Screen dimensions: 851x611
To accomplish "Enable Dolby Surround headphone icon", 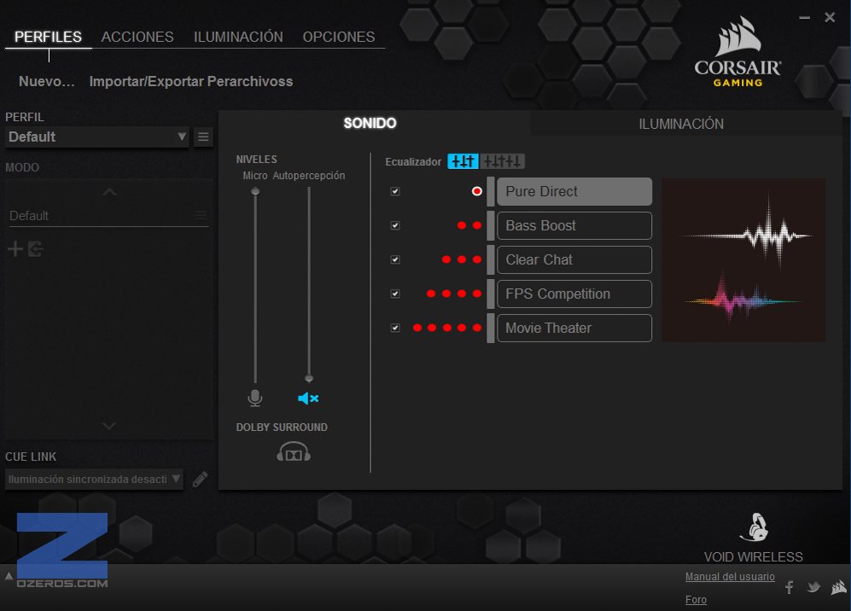I will pos(294,451).
